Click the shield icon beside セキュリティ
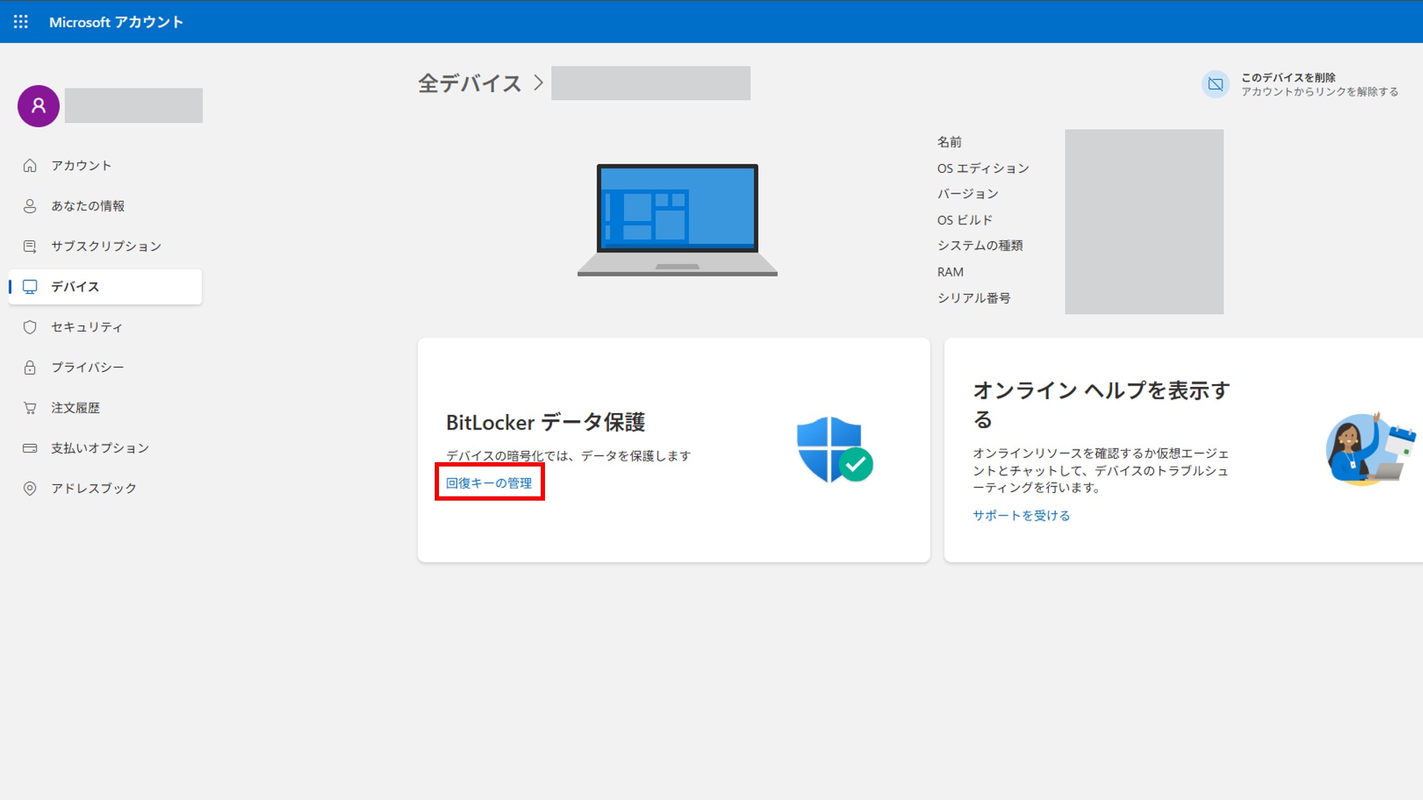The width and height of the screenshot is (1423, 800). point(30,327)
